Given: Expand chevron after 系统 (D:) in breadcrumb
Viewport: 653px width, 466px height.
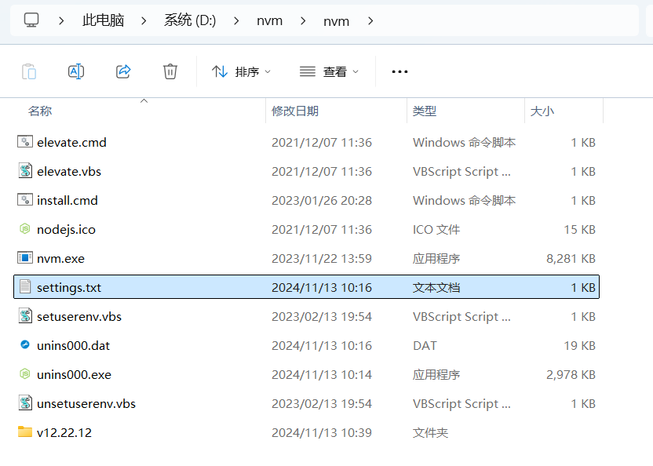Looking at the screenshot, I should (x=236, y=20).
